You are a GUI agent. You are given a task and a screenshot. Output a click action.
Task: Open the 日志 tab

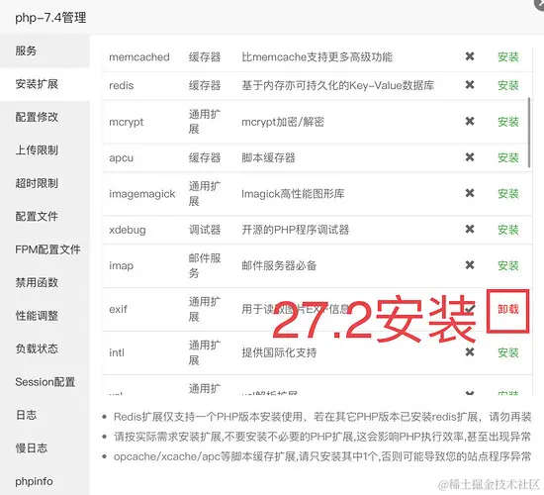click(45, 415)
